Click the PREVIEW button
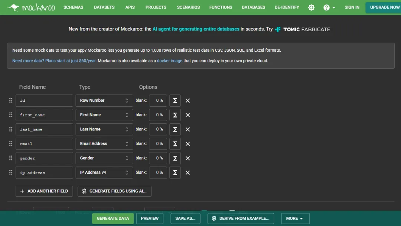 pyautogui.click(x=150, y=218)
